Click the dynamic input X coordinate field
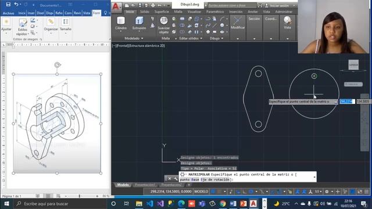The height and width of the screenshot is (209, 372). point(347,102)
